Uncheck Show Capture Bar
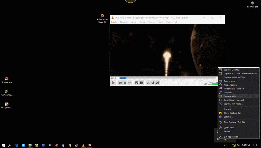The height and width of the screenshot is (148, 261). tap(238, 113)
